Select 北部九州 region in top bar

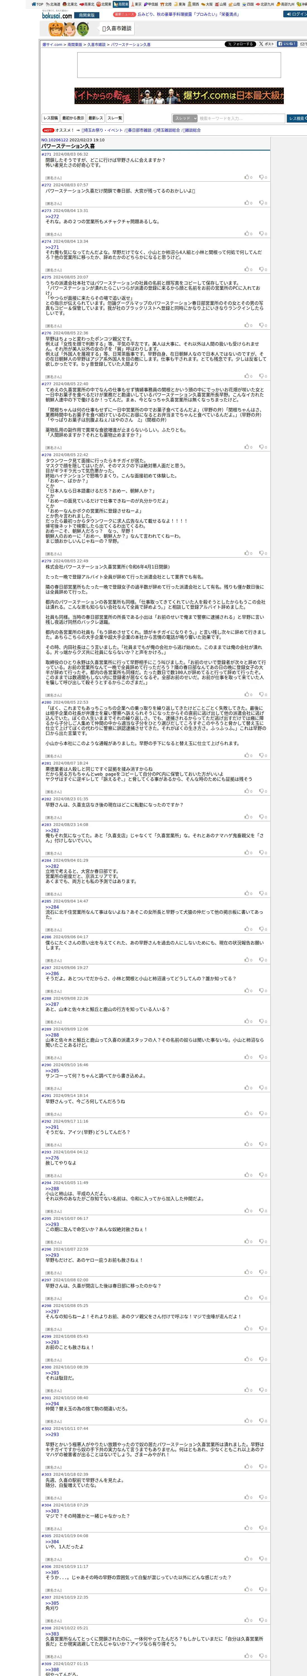pyautogui.click(x=265, y=4)
